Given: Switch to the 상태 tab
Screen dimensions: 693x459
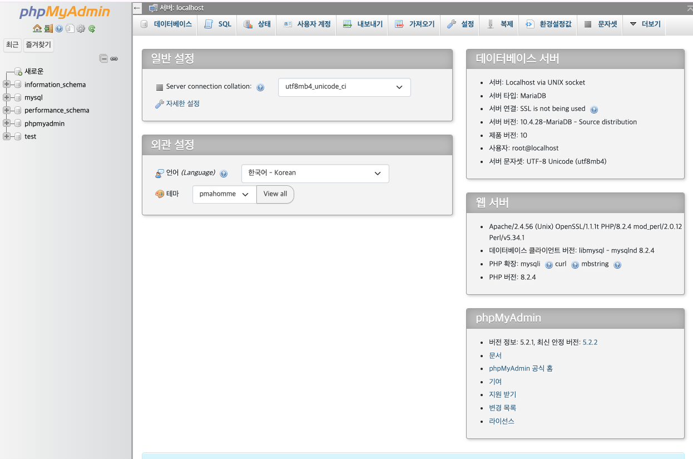Looking at the screenshot, I should click(x=257, y=24).
